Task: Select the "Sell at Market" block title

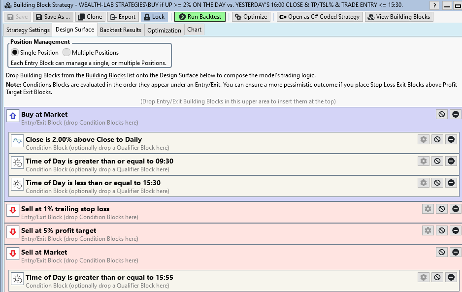Action: (44, 252)
